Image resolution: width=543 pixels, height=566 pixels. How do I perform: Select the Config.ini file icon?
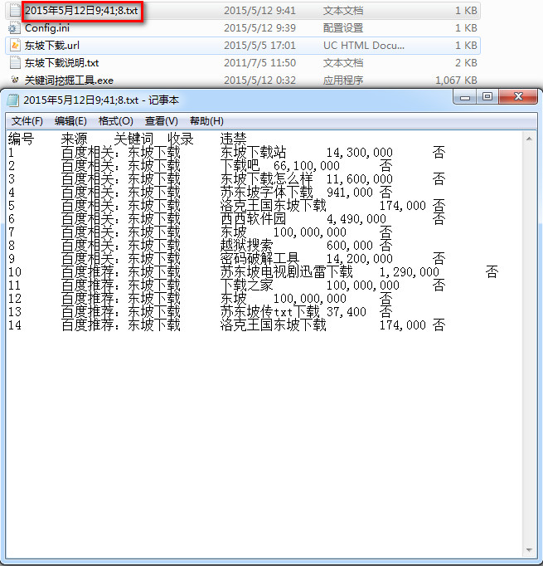point(14,27)
